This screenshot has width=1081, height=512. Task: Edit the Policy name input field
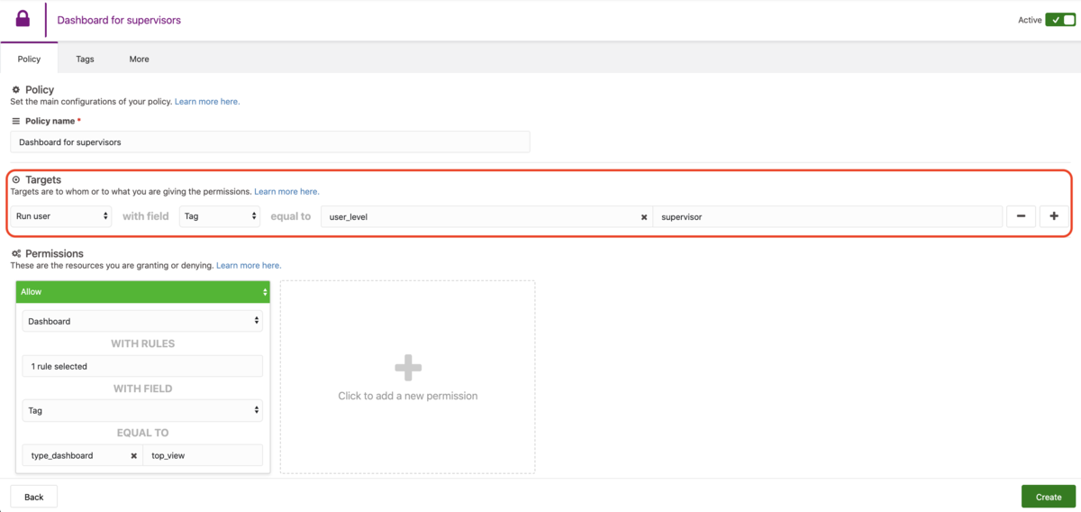(x=270, y=142)
